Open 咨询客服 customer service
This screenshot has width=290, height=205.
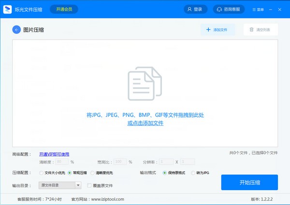(x=229, y=9)
